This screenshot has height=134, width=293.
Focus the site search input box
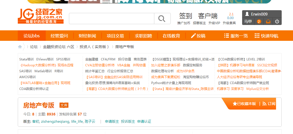point(111,19)
